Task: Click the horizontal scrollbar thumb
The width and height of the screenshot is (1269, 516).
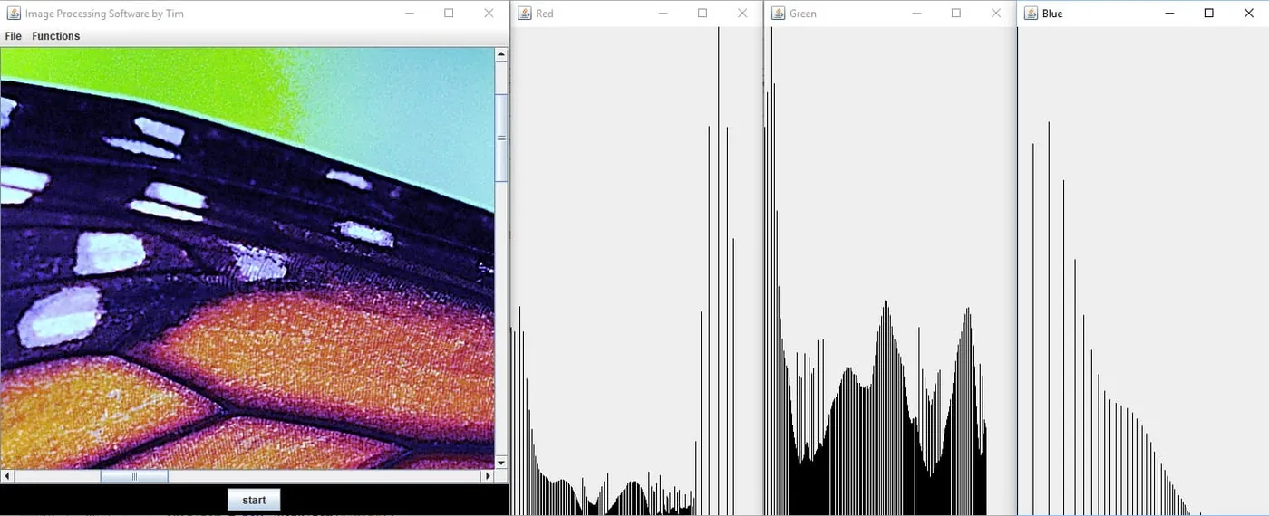Action: [134, 475]
